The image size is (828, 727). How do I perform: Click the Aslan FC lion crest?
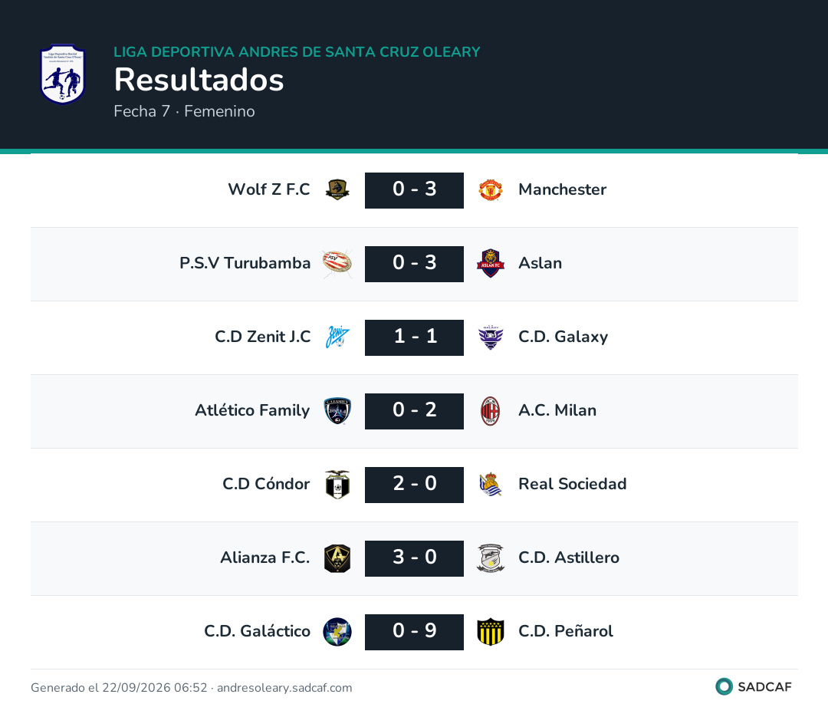(x=491, y=263)
